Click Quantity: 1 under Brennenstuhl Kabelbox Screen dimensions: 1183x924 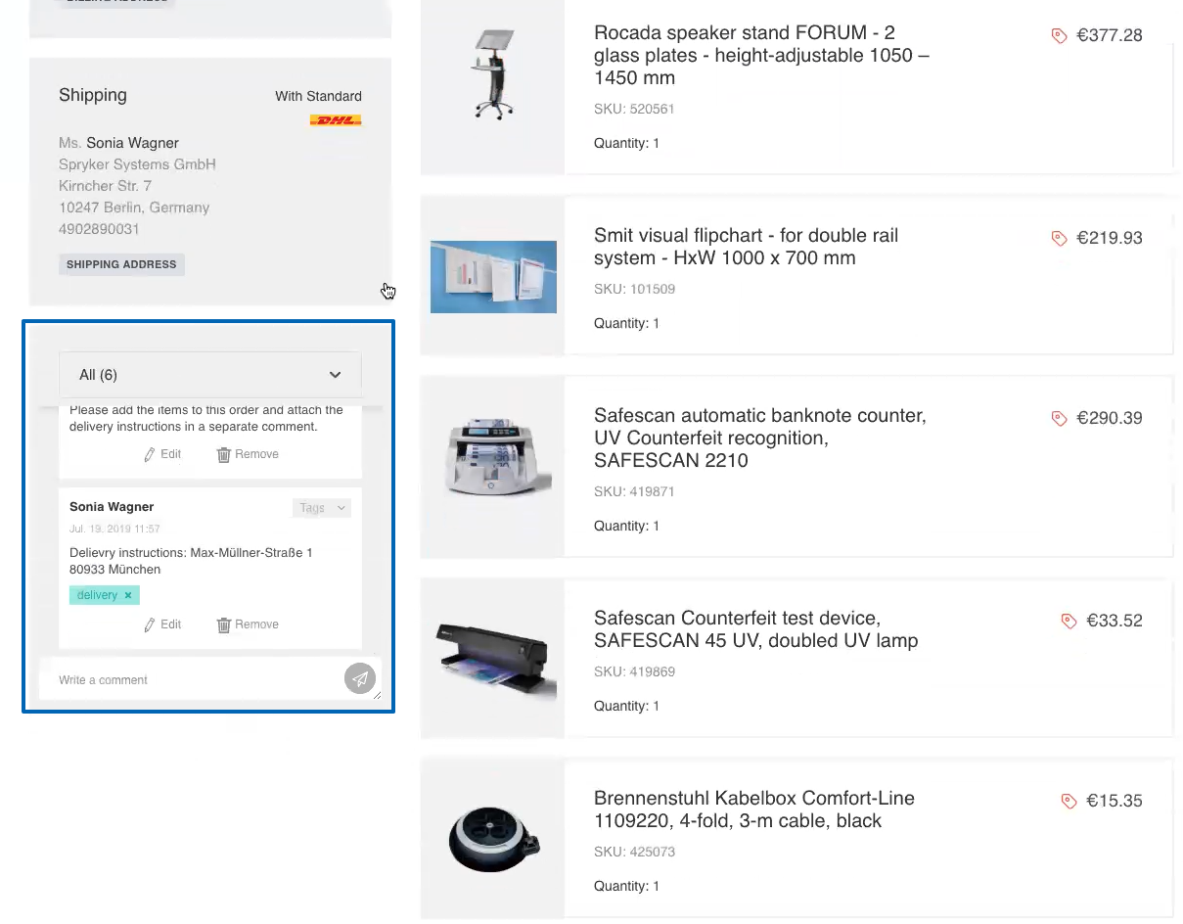click(626, 887)
